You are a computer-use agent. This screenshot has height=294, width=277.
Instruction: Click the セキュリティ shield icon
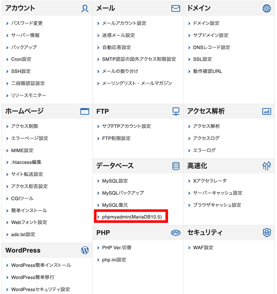(x=267, y=233)
